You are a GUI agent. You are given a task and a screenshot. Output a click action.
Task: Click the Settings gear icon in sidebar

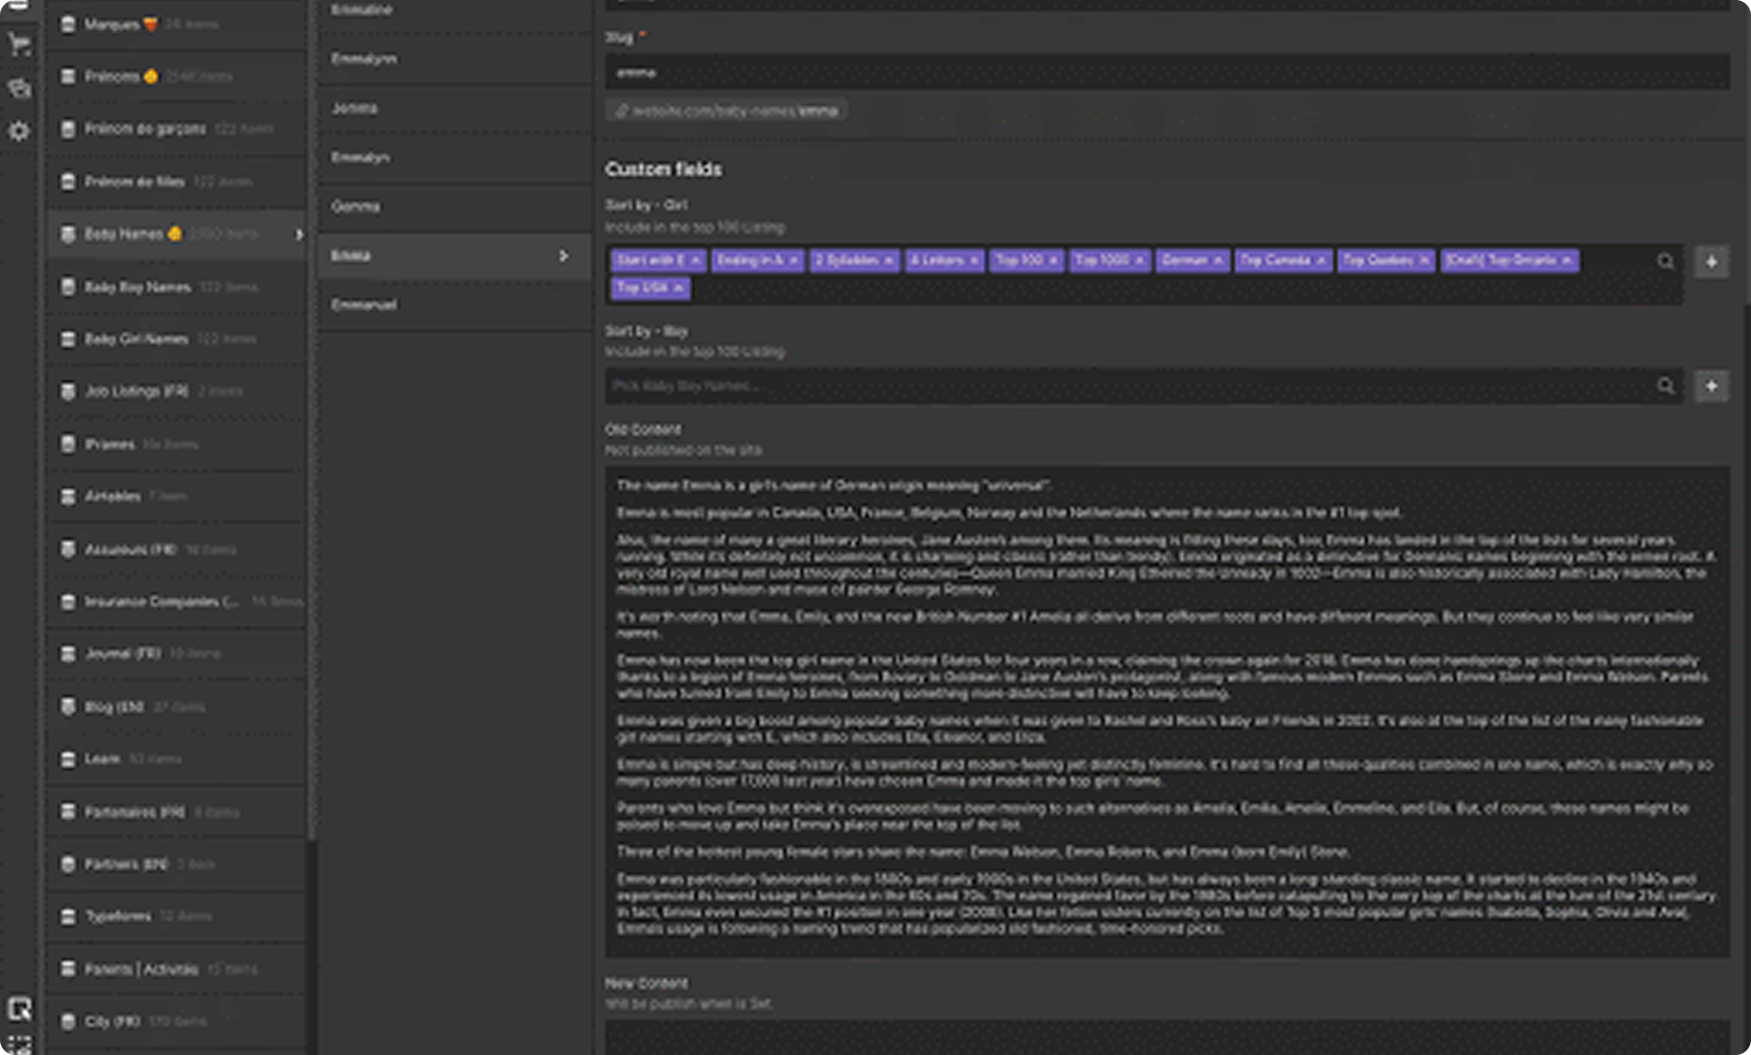coord(19,131)
